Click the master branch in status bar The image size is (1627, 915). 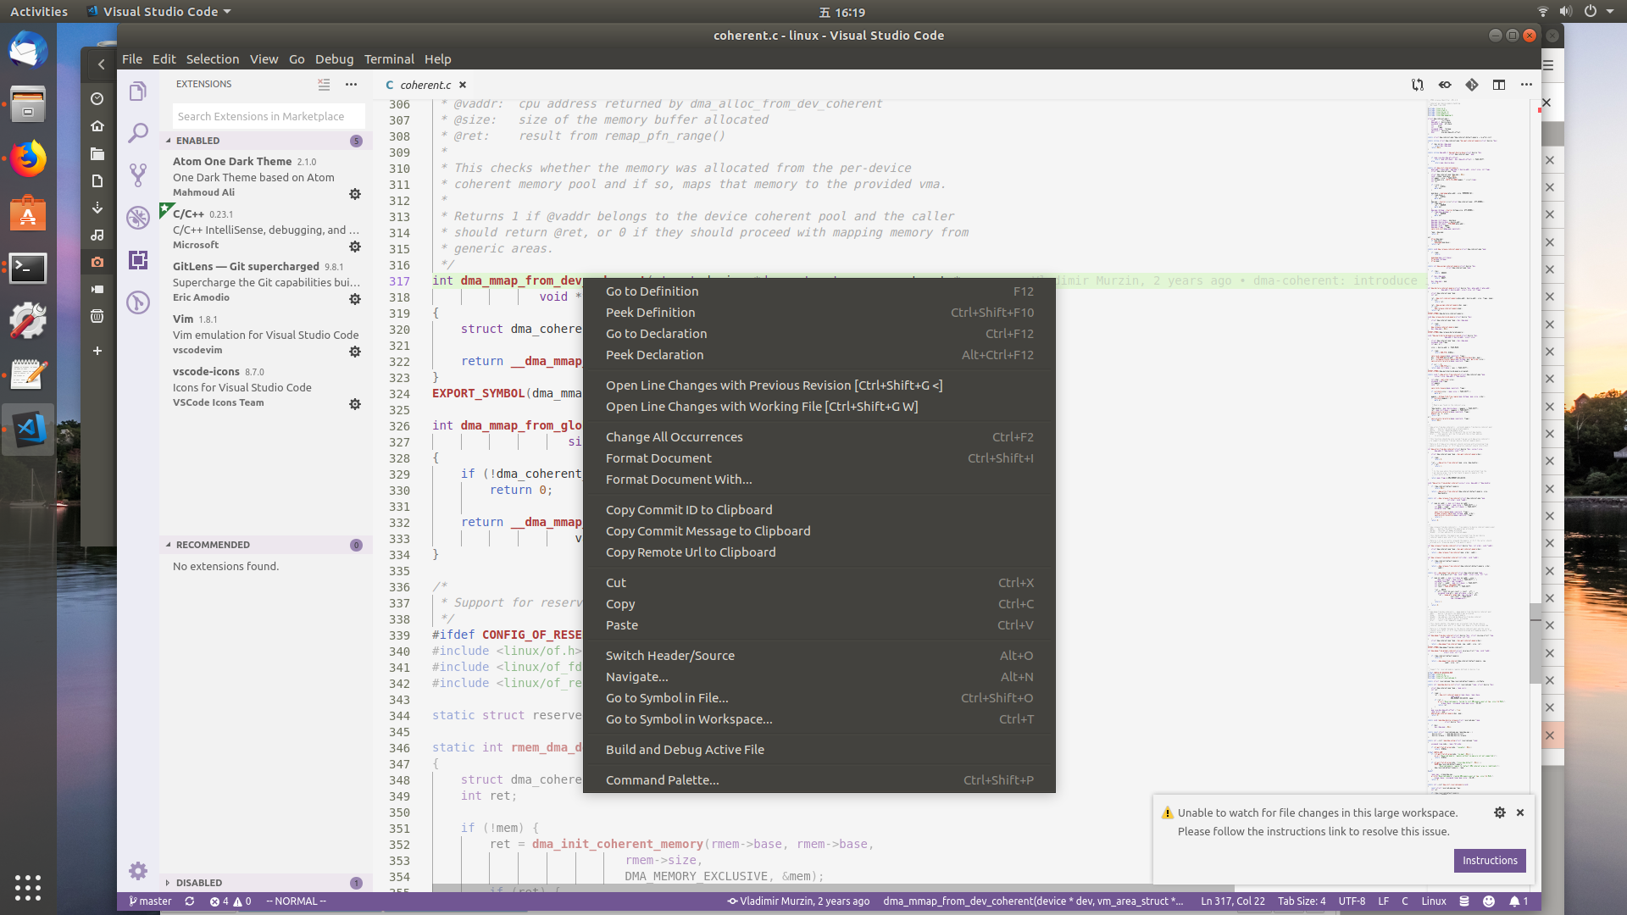150,901
